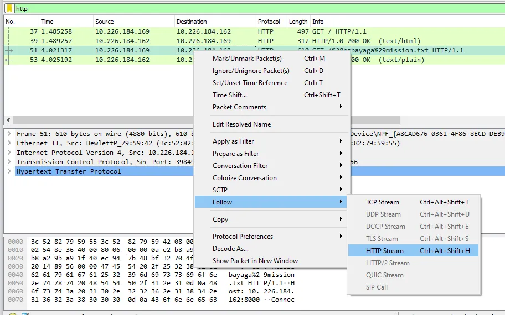Expand Transmission Control Protocol row
Image resolution: width=505 pixels, height=315 pixels.
[x=9, y=162]
